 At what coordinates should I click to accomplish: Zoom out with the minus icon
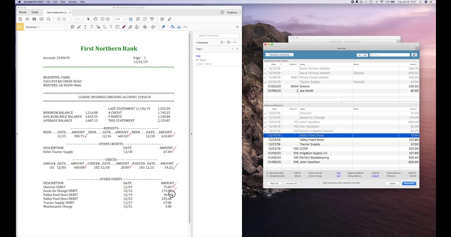102,19
